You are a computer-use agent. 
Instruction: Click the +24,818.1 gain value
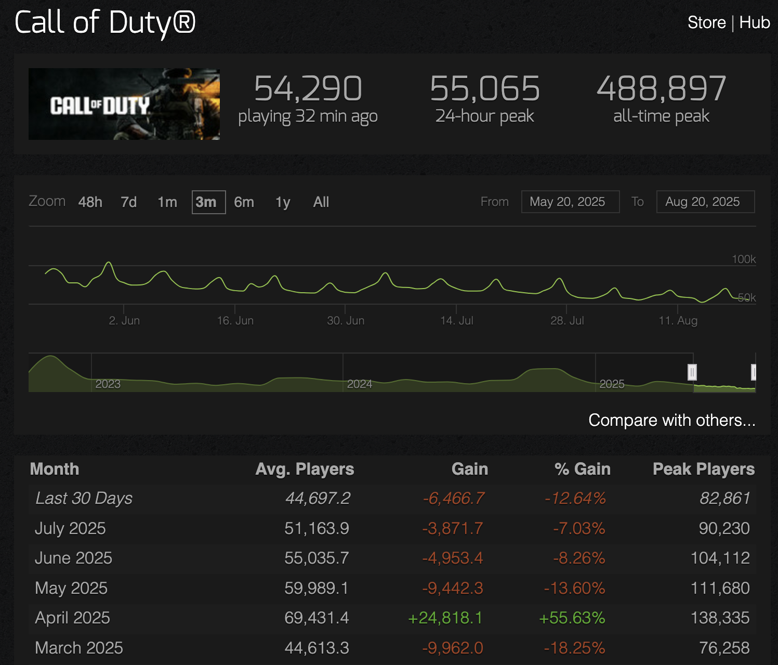pyautogui.click(x=446, y=618)
